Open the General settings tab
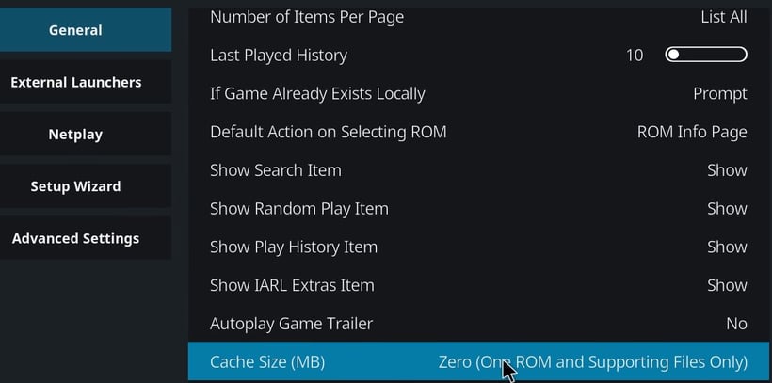This screenshot has height=383, width=772. pos(75,30)
